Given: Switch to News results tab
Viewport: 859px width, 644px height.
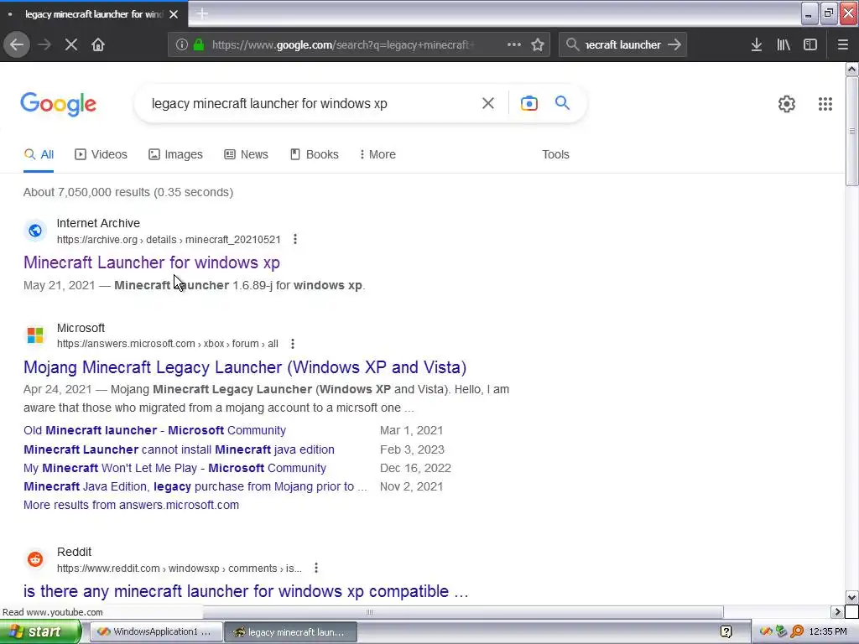Looking at the screenshot, I should pyautogui.click(x=246, y=154).
